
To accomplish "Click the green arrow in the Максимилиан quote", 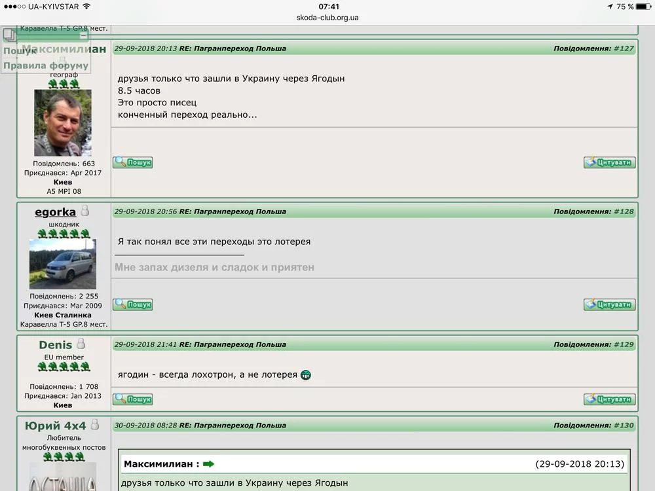I will [208, 464].
